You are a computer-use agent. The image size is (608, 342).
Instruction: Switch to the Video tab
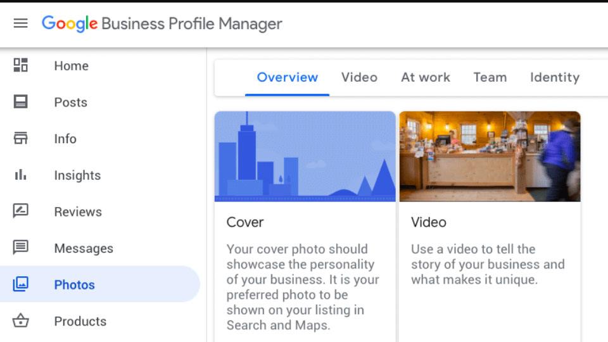point(359,77)
